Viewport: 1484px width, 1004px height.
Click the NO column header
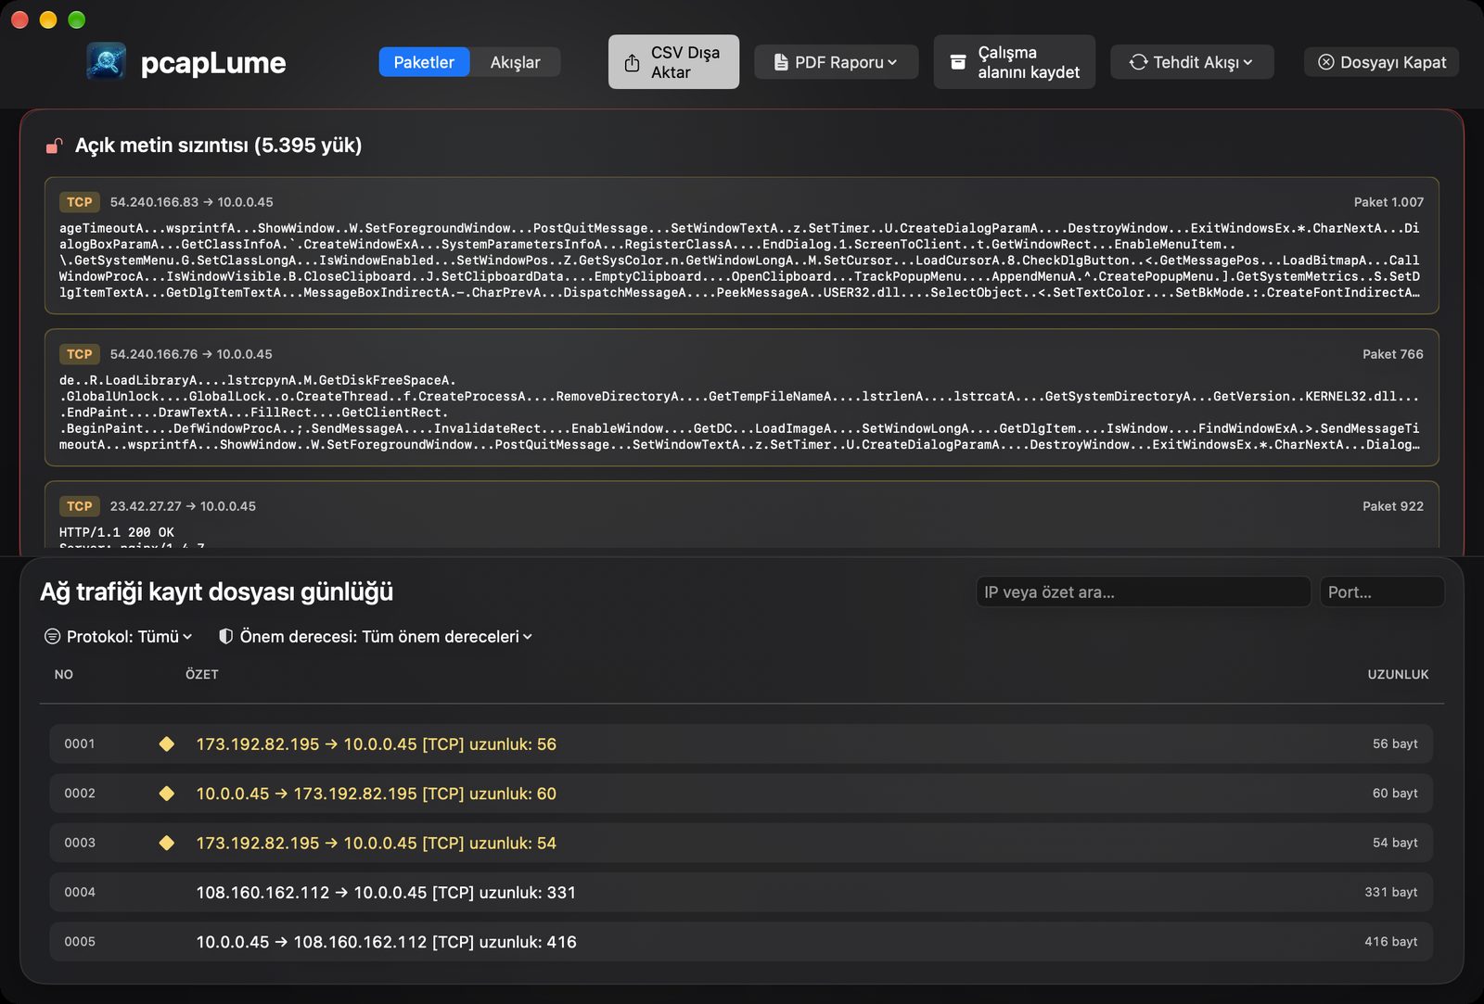(x=64, y=674)
